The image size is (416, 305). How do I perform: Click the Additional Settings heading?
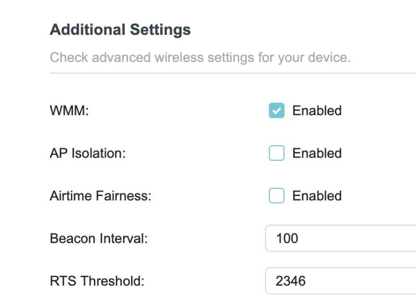click(120, 30)
